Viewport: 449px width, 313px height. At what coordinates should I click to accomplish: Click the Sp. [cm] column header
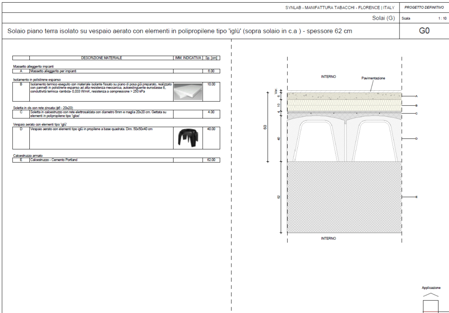pyautogui.click(x=211, y=58)
